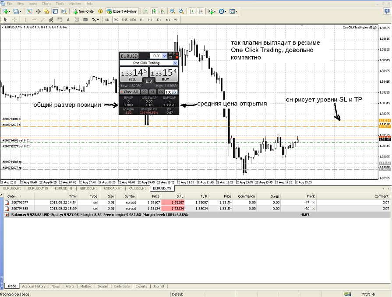Expand the lot size 0.01 dropdown
This screenshot has width=392, height=297.
pos(164,56)
